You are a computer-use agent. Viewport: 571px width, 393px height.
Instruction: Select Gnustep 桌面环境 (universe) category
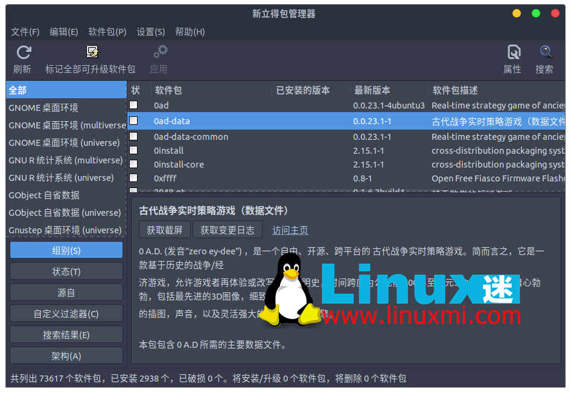[66, 230]
